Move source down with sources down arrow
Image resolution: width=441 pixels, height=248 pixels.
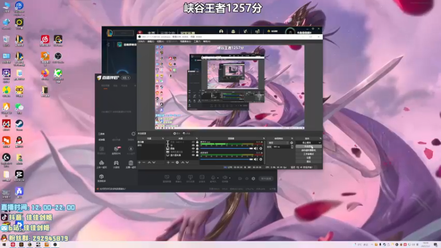coord(187,163)
